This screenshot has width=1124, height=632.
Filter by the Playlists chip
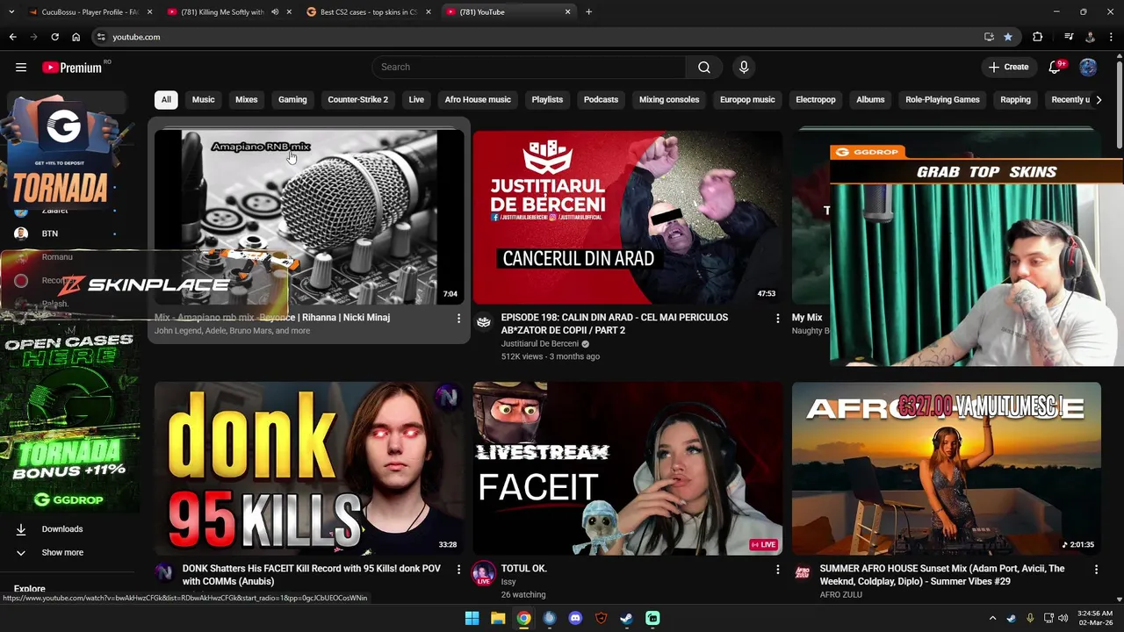pos(547,100)
